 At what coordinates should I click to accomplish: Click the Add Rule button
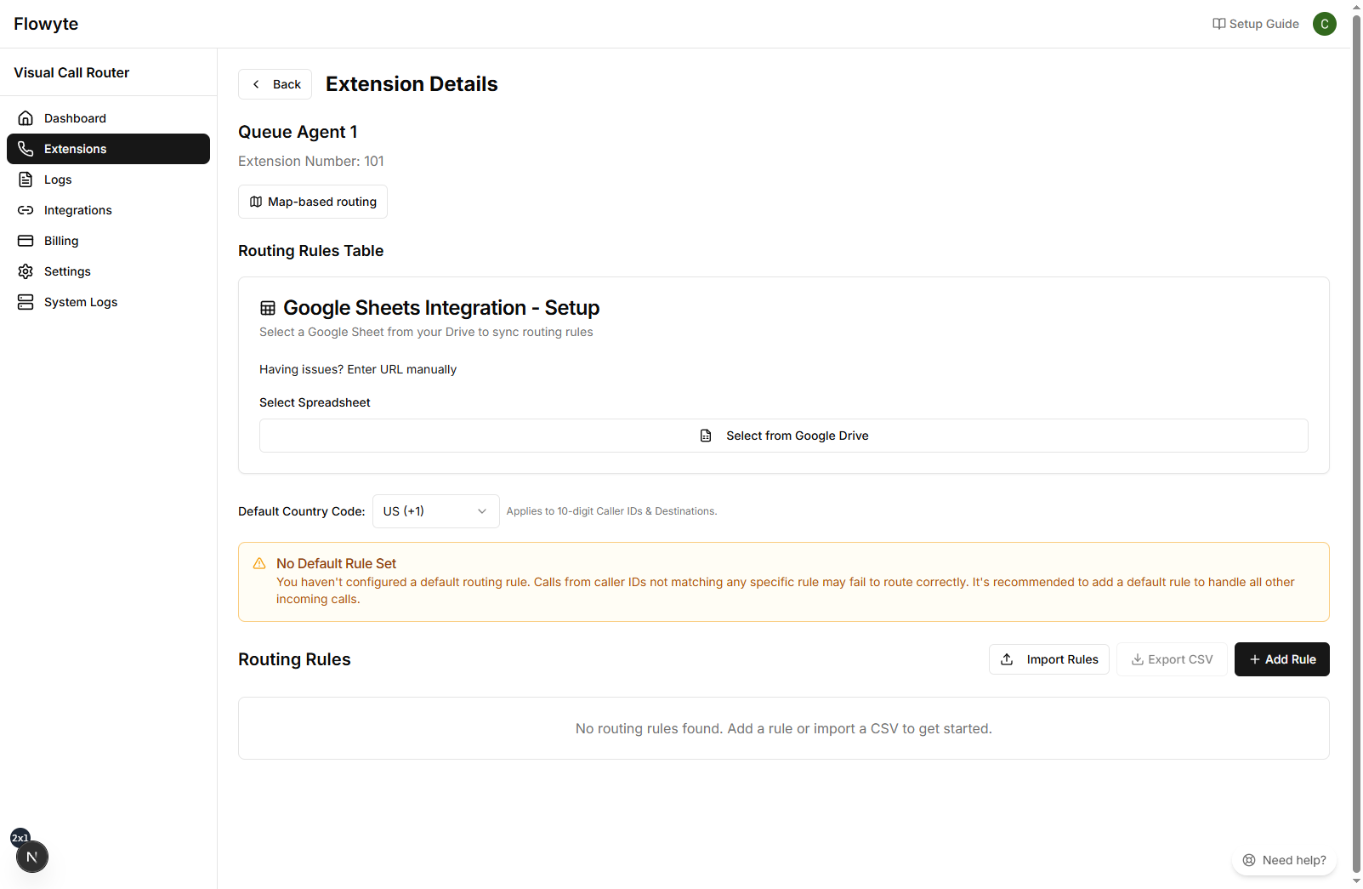1281,659
